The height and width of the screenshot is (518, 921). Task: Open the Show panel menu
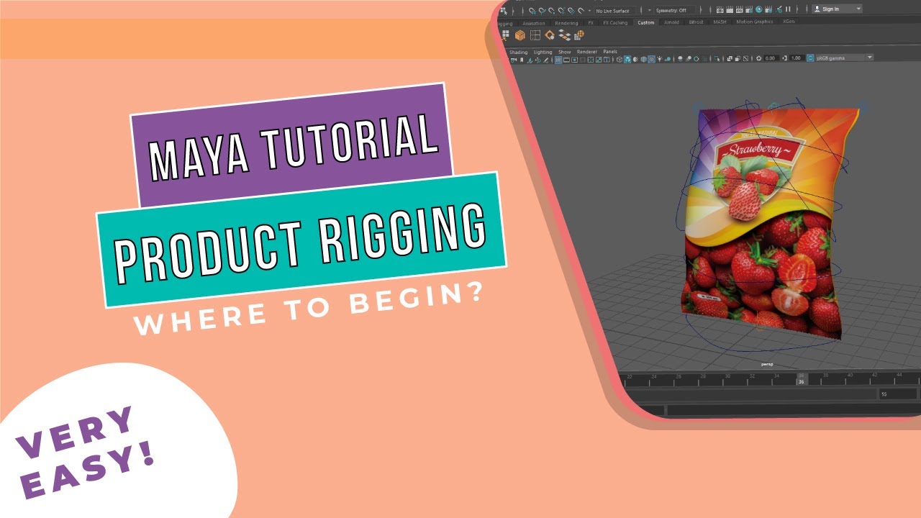[565, 52]
